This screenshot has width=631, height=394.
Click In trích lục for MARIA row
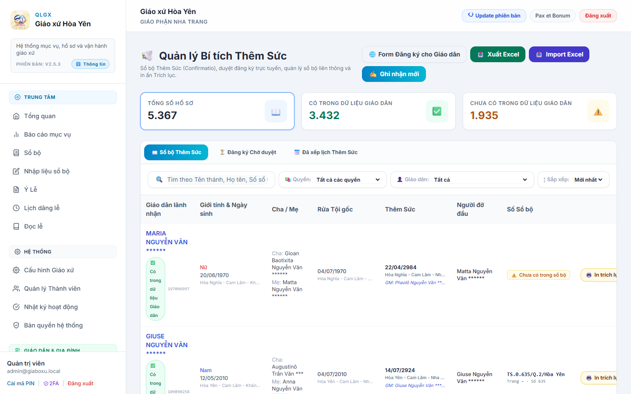coord(599,275)
